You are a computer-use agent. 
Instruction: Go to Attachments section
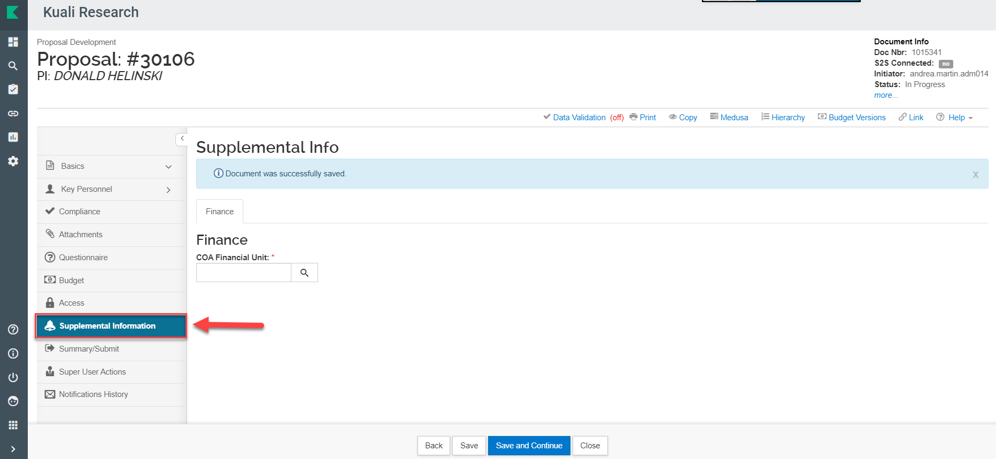[112, 235]
